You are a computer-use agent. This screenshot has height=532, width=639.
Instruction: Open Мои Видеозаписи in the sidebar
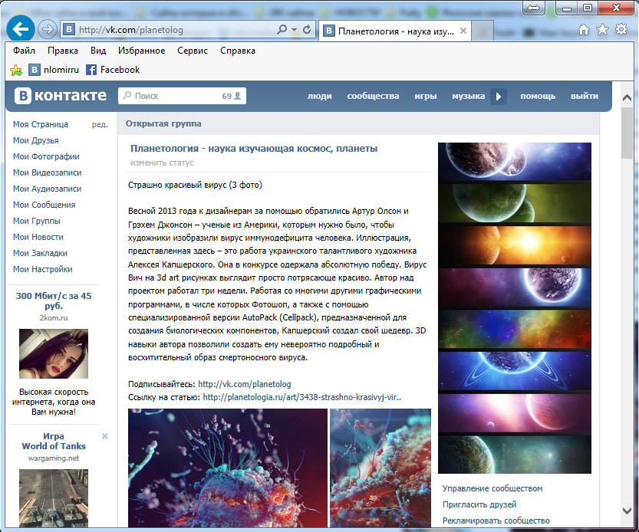(48, 172)
